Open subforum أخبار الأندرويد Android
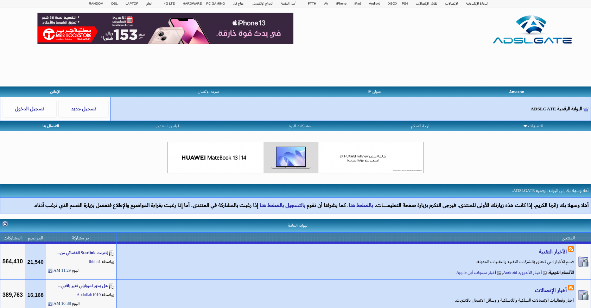The image size is (591, 308). click(522, 272)
